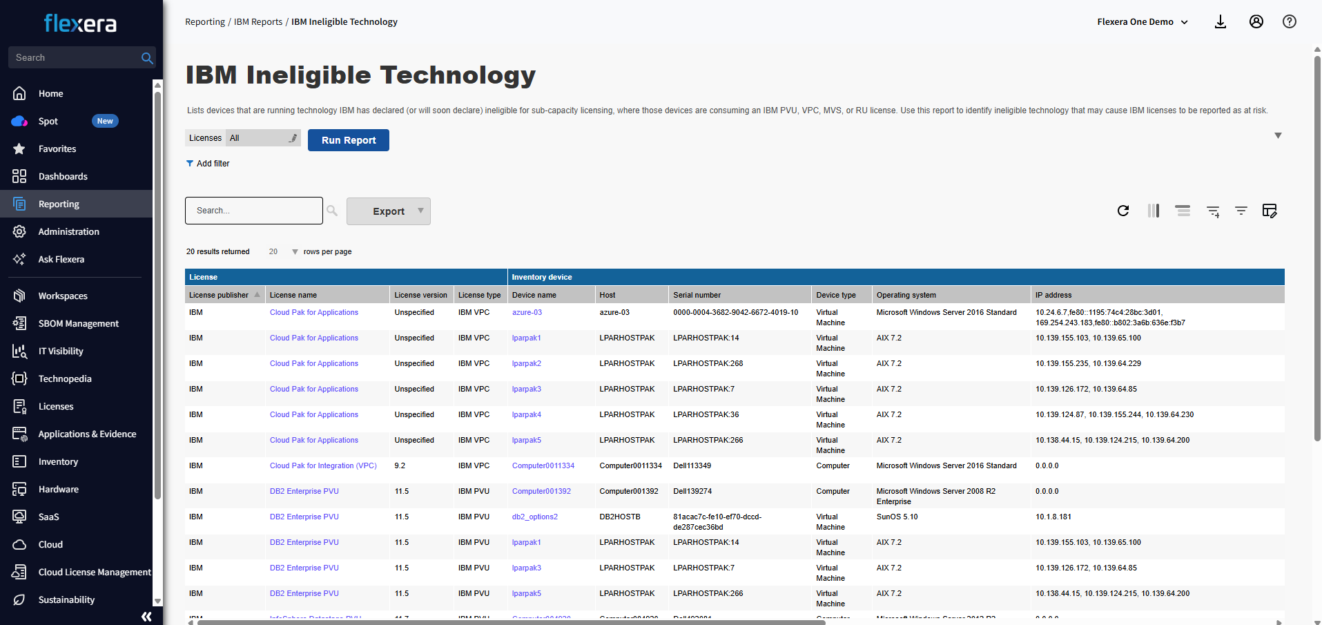Open the user account icon
Screen dimensions: 1322x625
point(1256,22)
